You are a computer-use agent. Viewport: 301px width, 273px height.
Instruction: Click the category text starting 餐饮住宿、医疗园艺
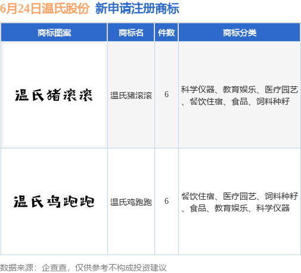point(240,202)
